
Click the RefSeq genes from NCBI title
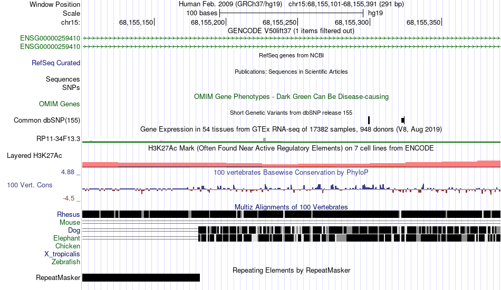click(291, 55)
